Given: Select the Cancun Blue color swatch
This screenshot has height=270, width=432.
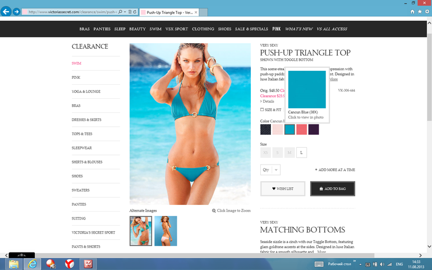Looking at the screenshot, I should click(x=289, y=129).
